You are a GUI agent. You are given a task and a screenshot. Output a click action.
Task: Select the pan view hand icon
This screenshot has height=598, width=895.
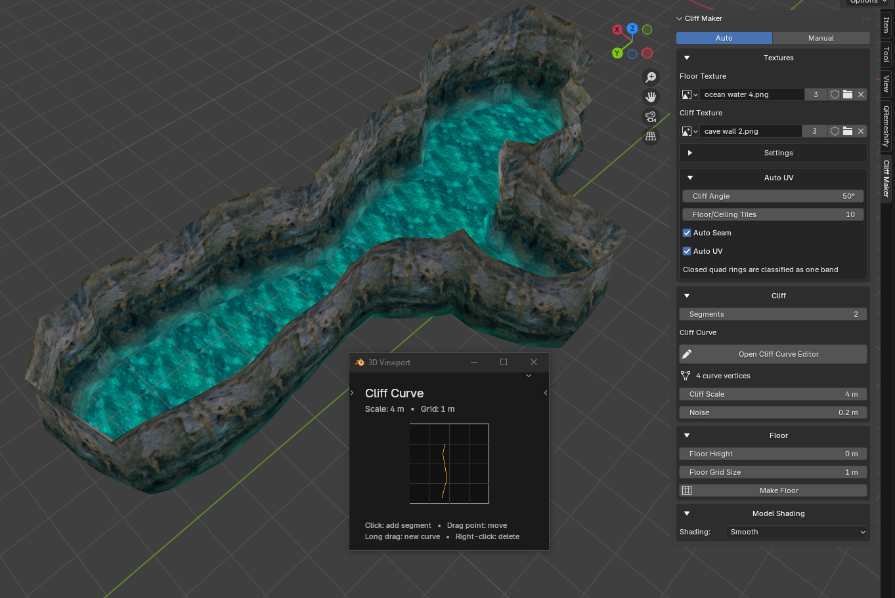pyautogui.click(x=651, y=97)
